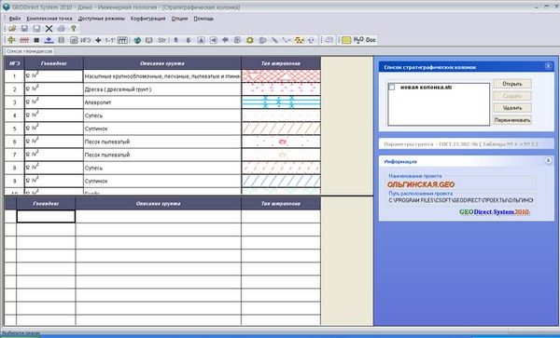
Task: Open the Файл menu
Action: tap(15, 19)
